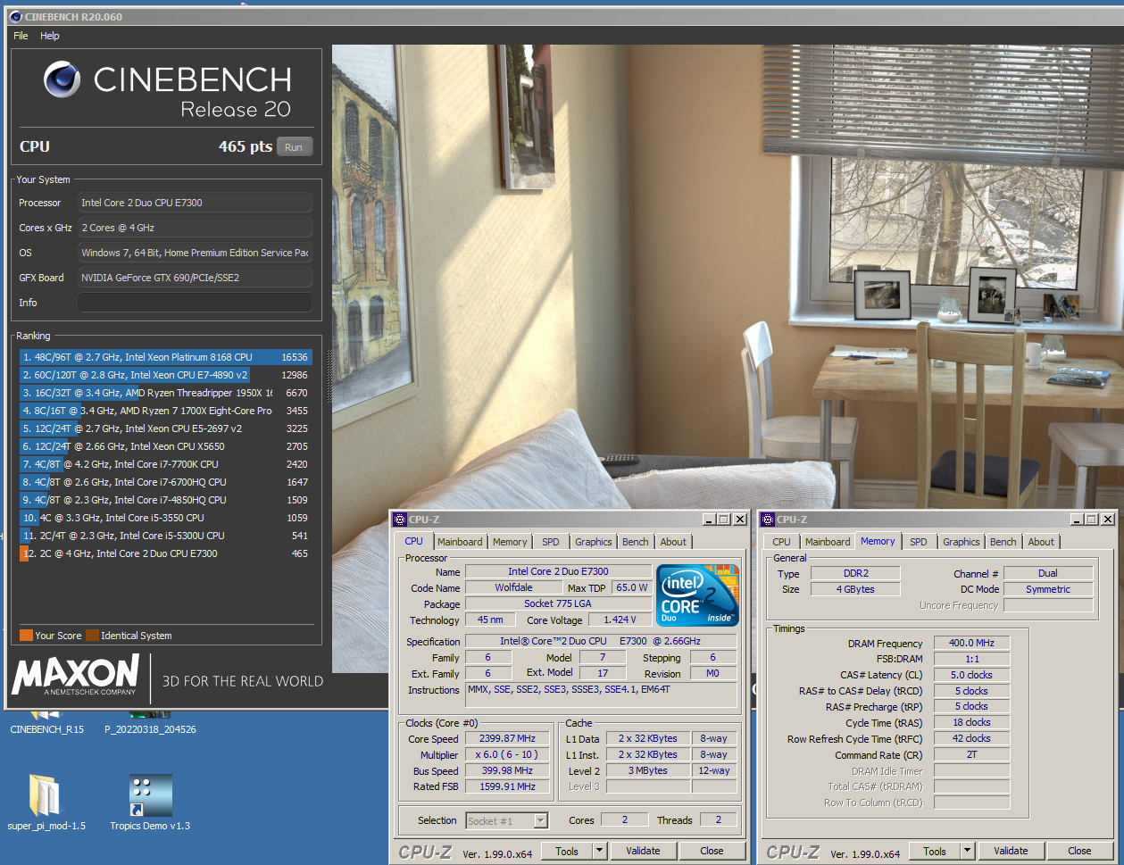Screen dimensions: 1124x865
Task: Click the CAS# Latency value 5.0 clocks
Action: coord(971,675)
